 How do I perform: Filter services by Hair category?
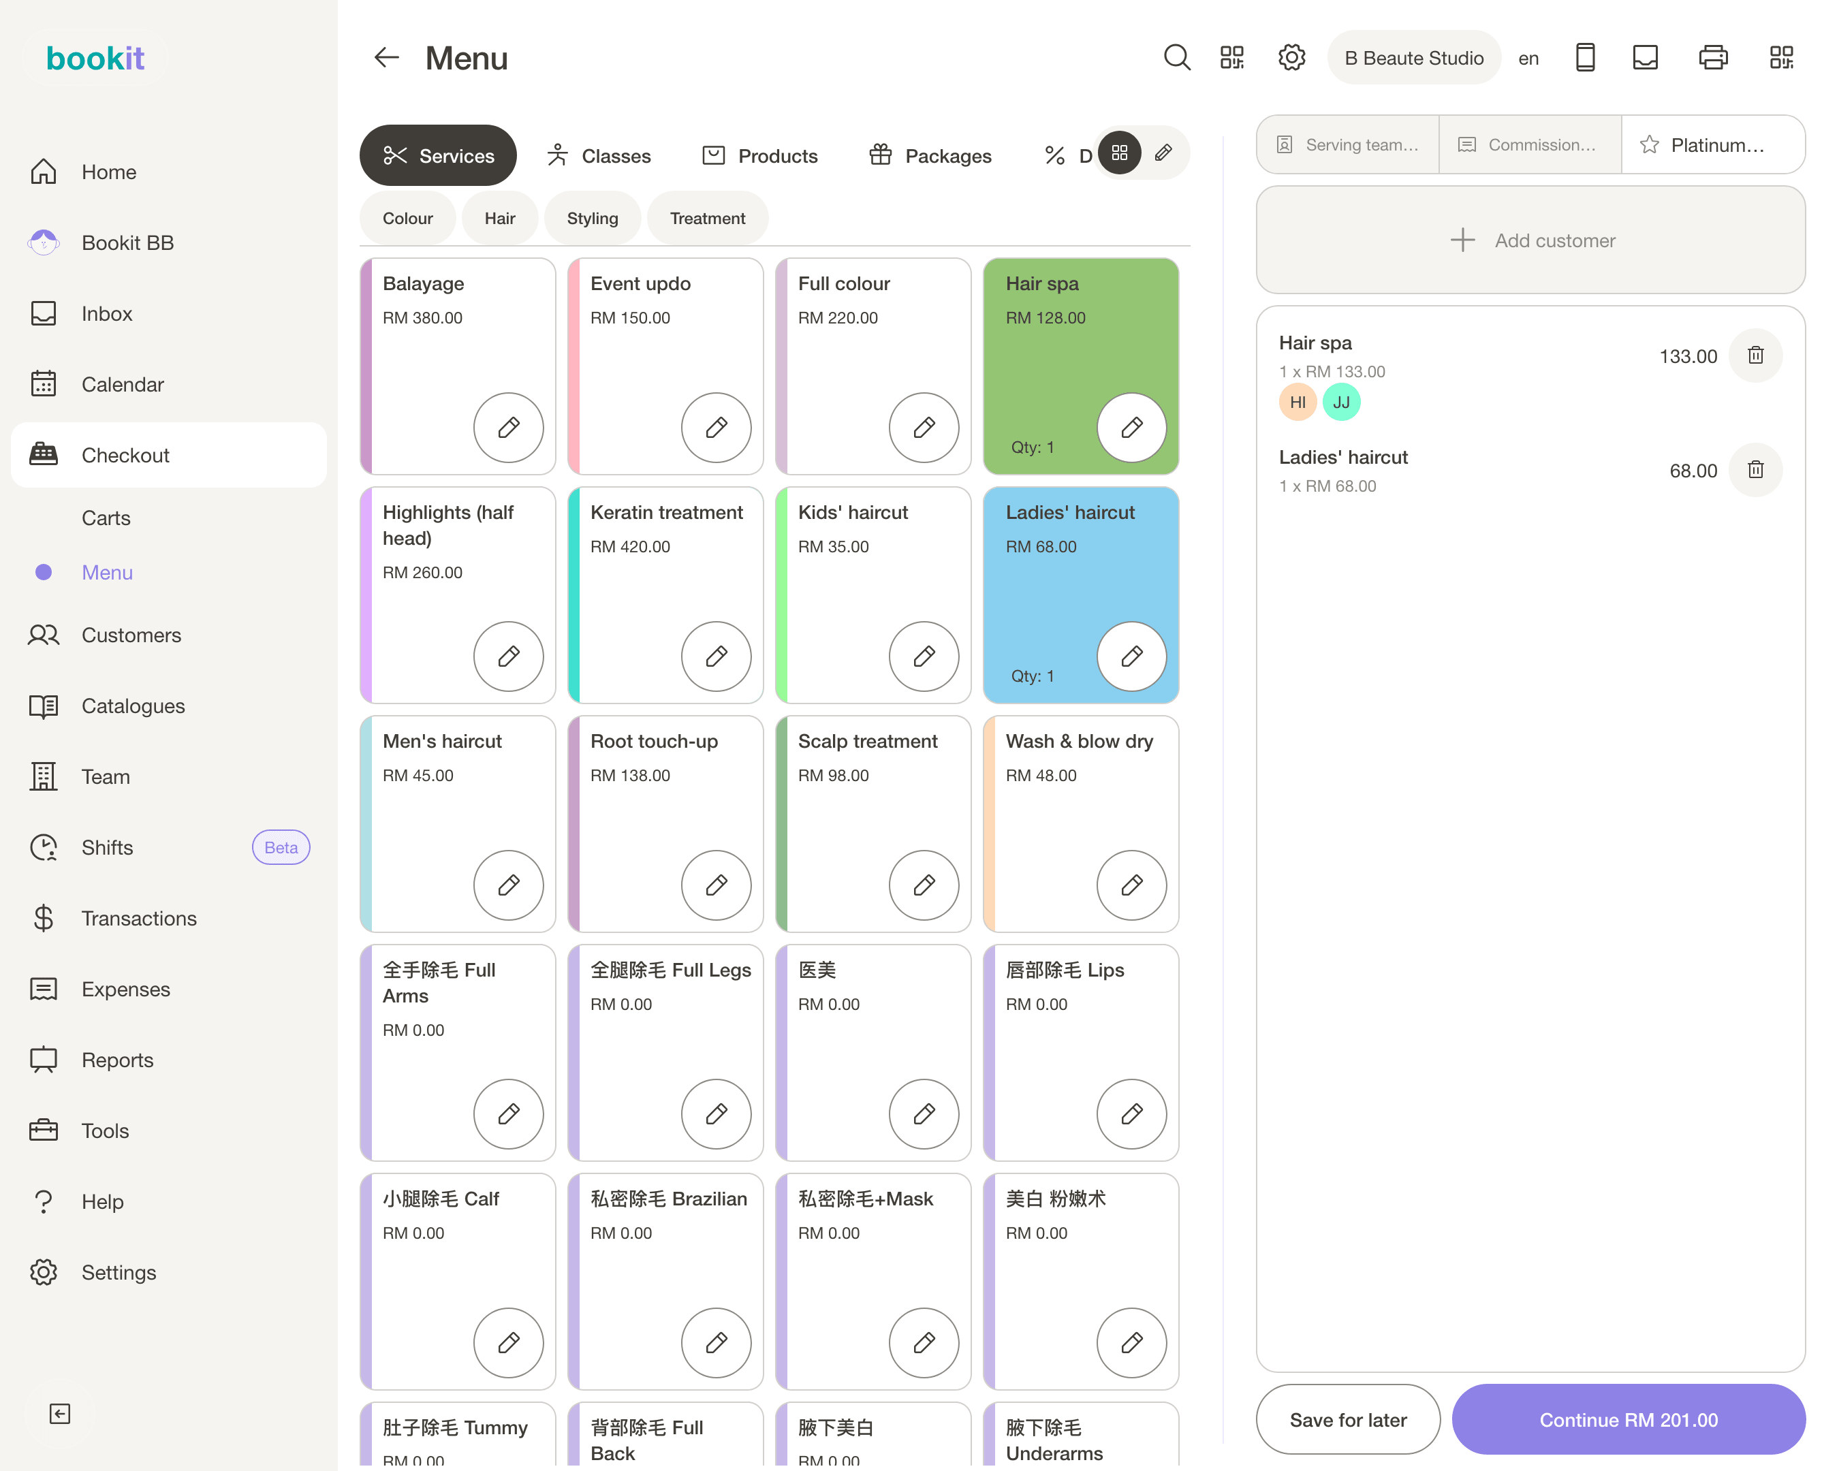point(500,219)
